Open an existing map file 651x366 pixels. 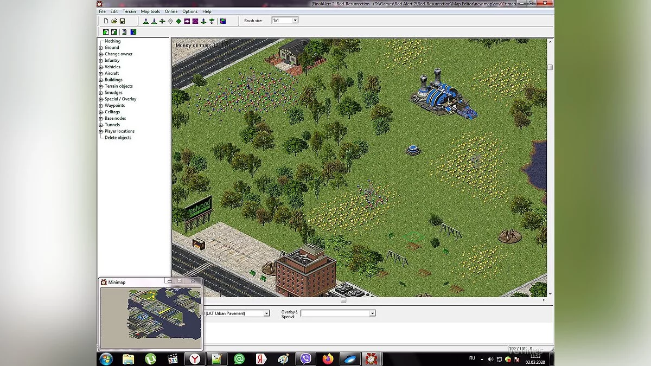(x=114, y=21)
